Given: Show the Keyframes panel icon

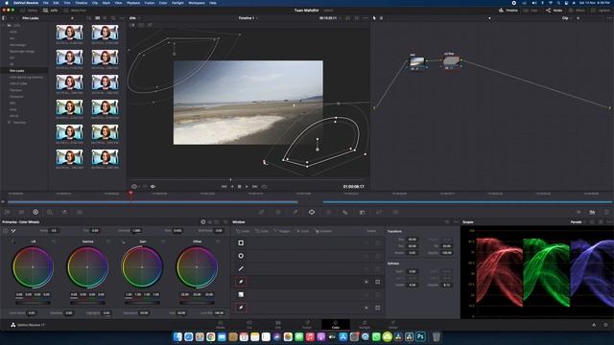Looking at the screenshot, I should pos(578,212).
